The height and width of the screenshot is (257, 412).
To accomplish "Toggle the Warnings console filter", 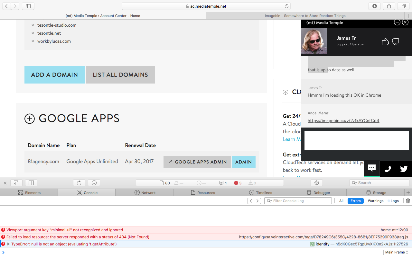I will tap(376, 201).
